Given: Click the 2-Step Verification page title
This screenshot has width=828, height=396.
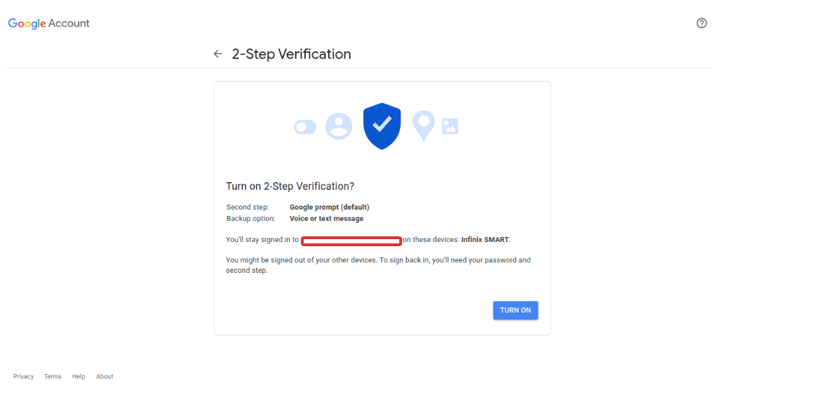Looking at the screenshot, I should [x=291, y=54].
